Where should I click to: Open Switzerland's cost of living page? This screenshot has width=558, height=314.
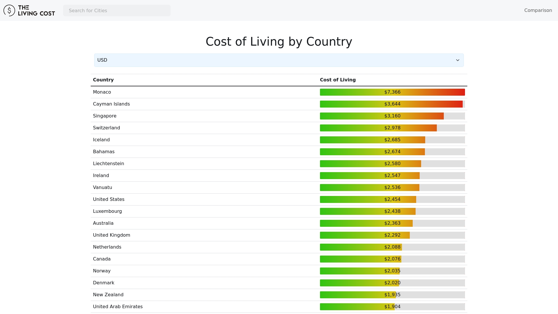point(106,128)
